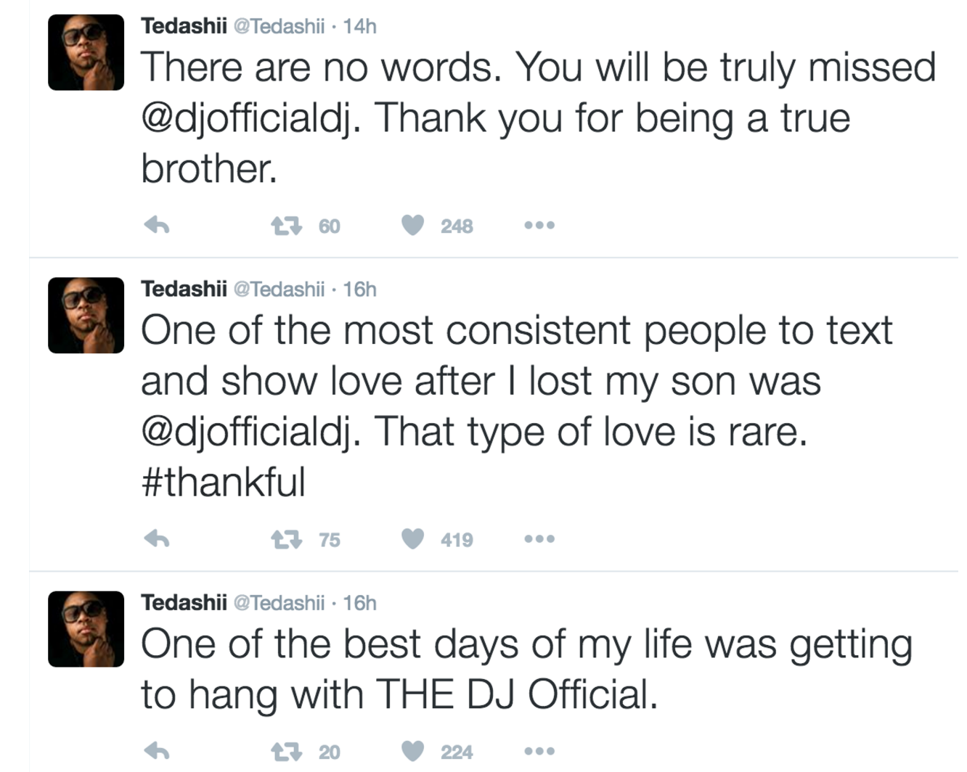Viewport: 967px width, 772px height.
Task: Open the @Tedashii handle on the third tweet
Action: coord(279,603)
